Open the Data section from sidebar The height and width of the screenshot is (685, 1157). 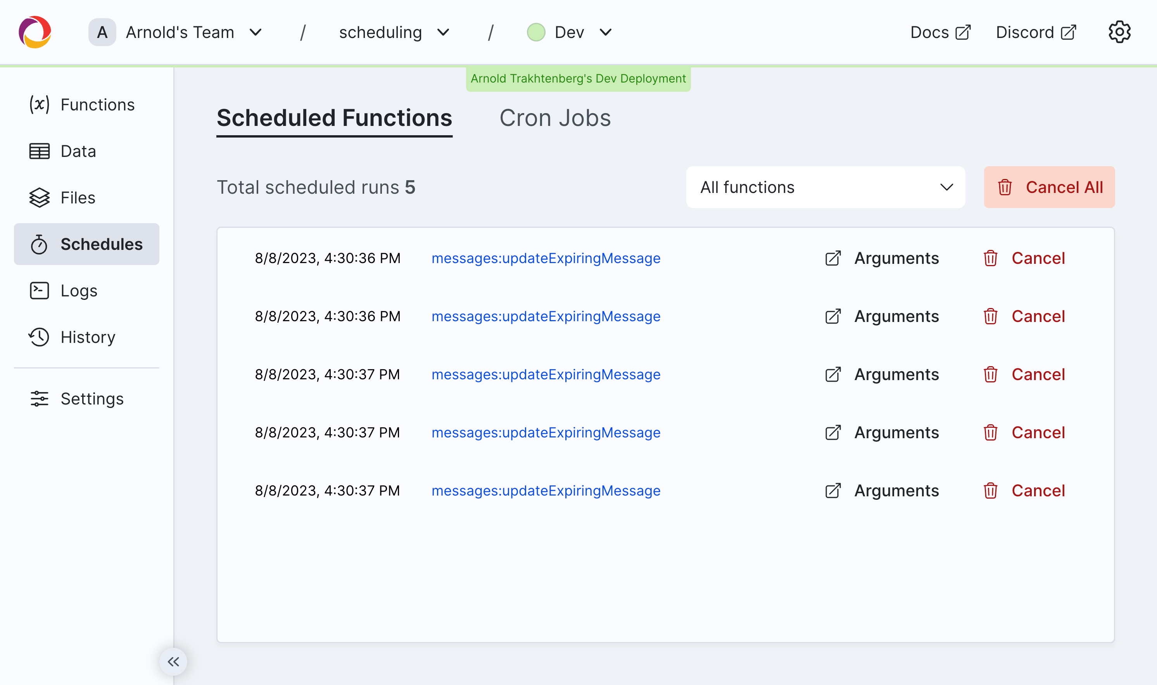78,151
